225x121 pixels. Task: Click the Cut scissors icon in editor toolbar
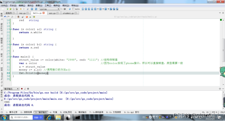pyautogui.click(x=12, y=17)
